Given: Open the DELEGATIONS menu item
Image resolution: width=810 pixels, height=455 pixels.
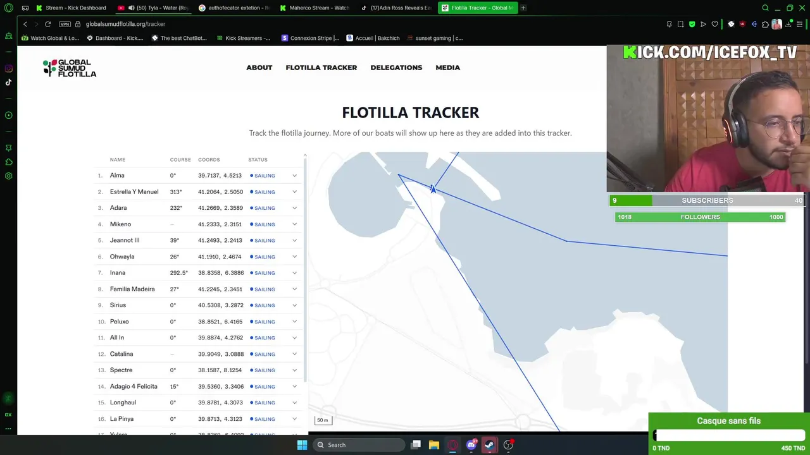Looking at the screenshot, I should [x=396, y=68].
